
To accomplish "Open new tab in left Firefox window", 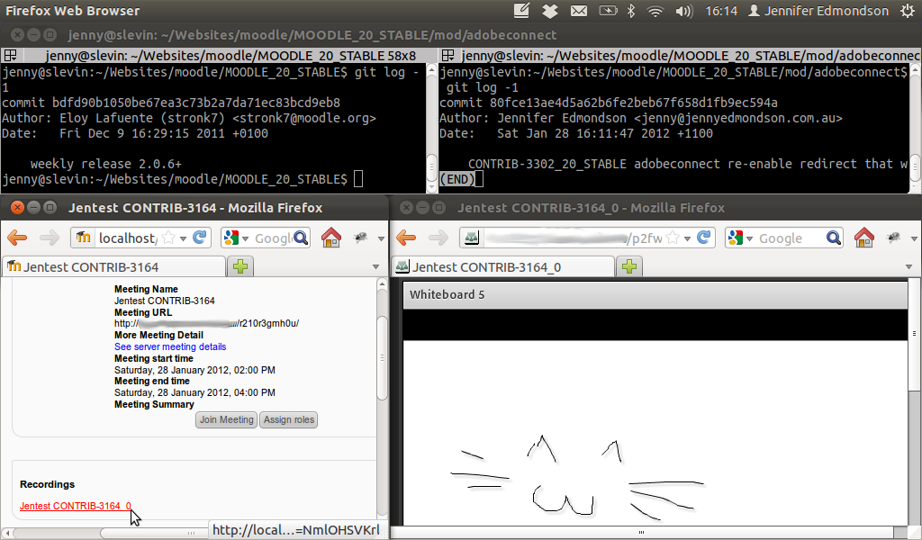I will click(x=240, y=266).
